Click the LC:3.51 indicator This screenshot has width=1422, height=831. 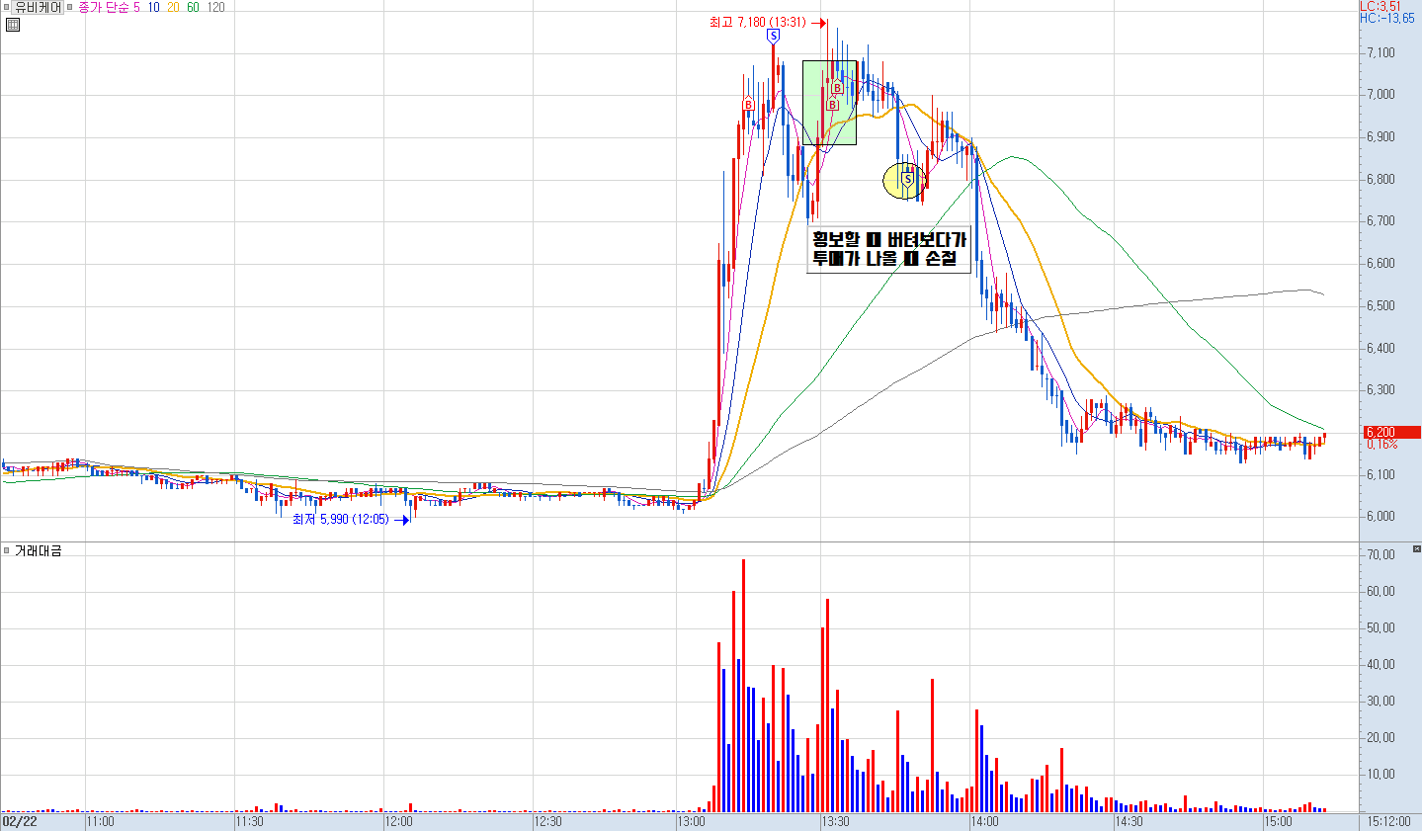click(x=1380, y=6)
